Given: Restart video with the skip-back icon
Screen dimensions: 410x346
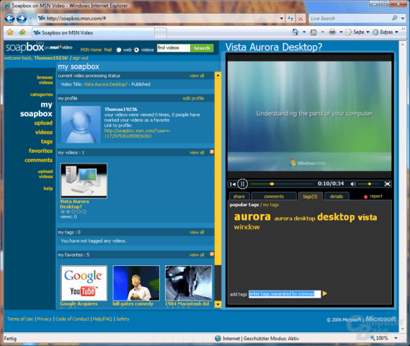Looking at the screenshot, I should [x=233, y=184].
